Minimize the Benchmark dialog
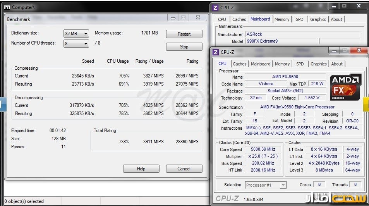This screenshot has width=369, height=206. (173, 18)
